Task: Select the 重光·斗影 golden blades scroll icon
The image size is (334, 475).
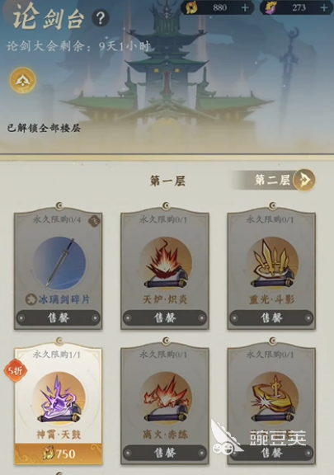Action: (x=272, y=263)
